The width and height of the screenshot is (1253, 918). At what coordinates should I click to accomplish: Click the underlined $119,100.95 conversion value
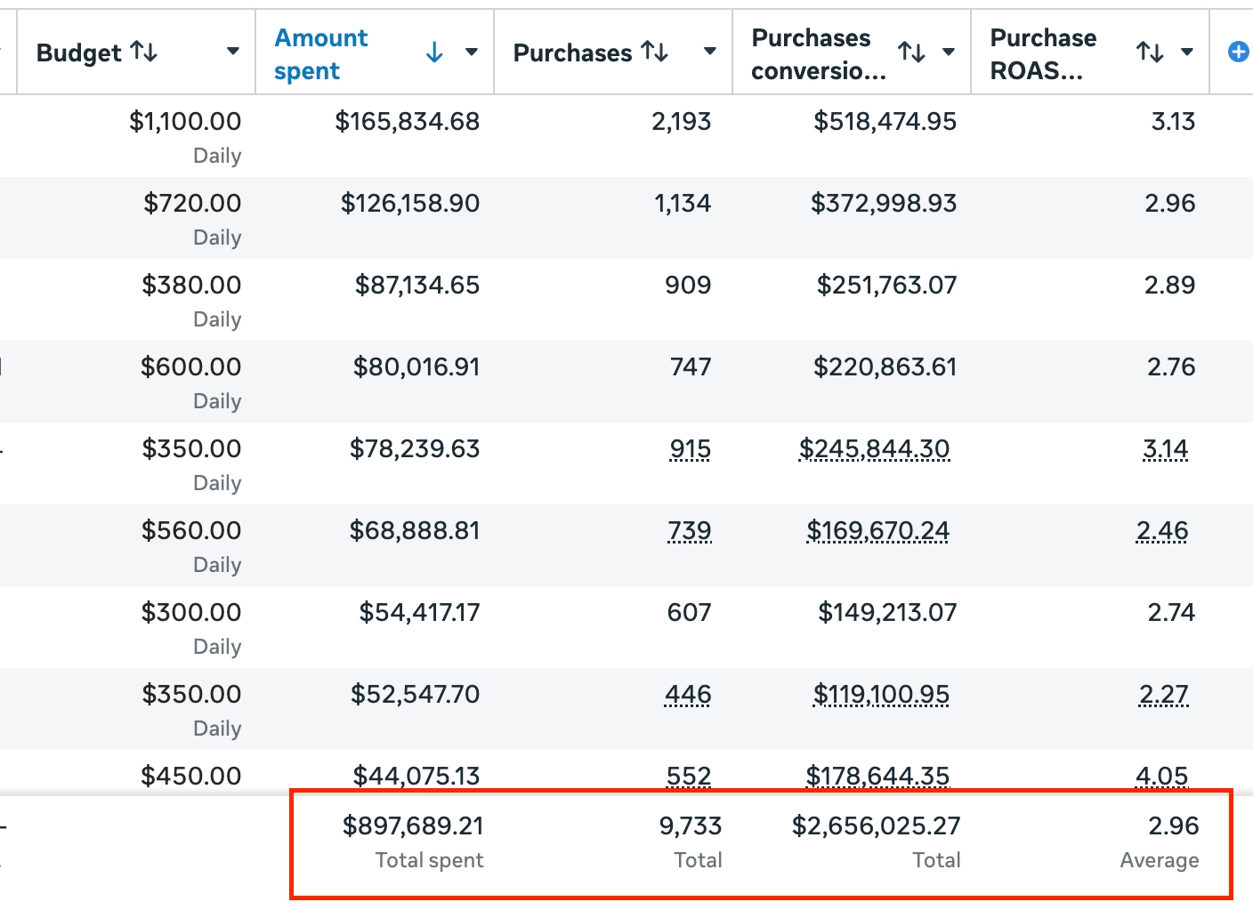[882, 695]
